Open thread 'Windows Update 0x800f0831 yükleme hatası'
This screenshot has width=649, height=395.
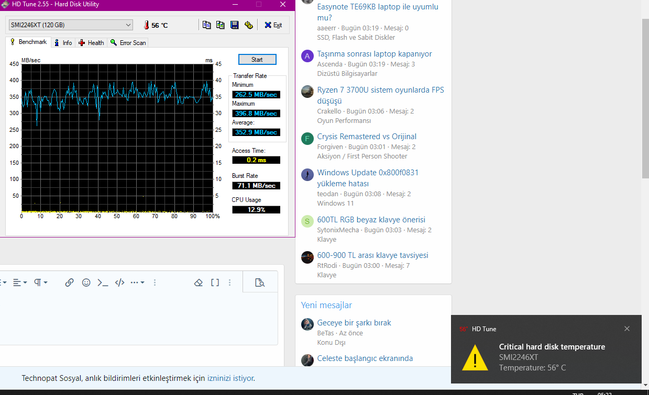point(368,178)
